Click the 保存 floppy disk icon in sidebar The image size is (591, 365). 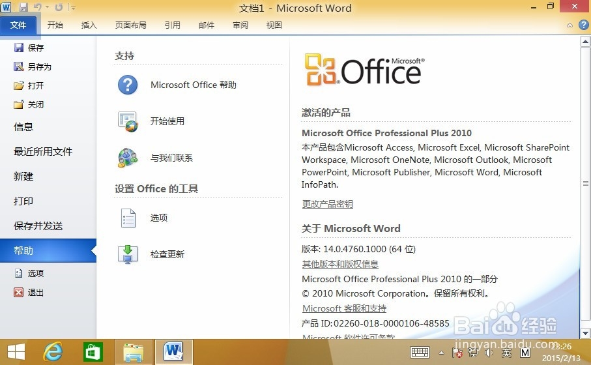[18, 48]
